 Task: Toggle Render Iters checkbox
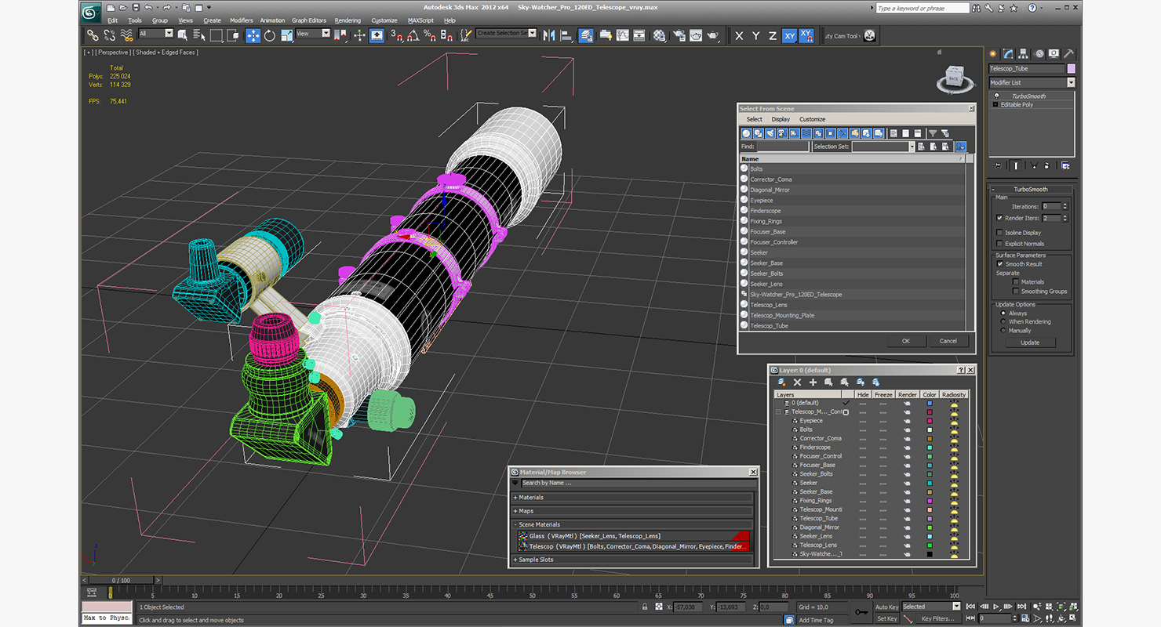click(999, 218)
